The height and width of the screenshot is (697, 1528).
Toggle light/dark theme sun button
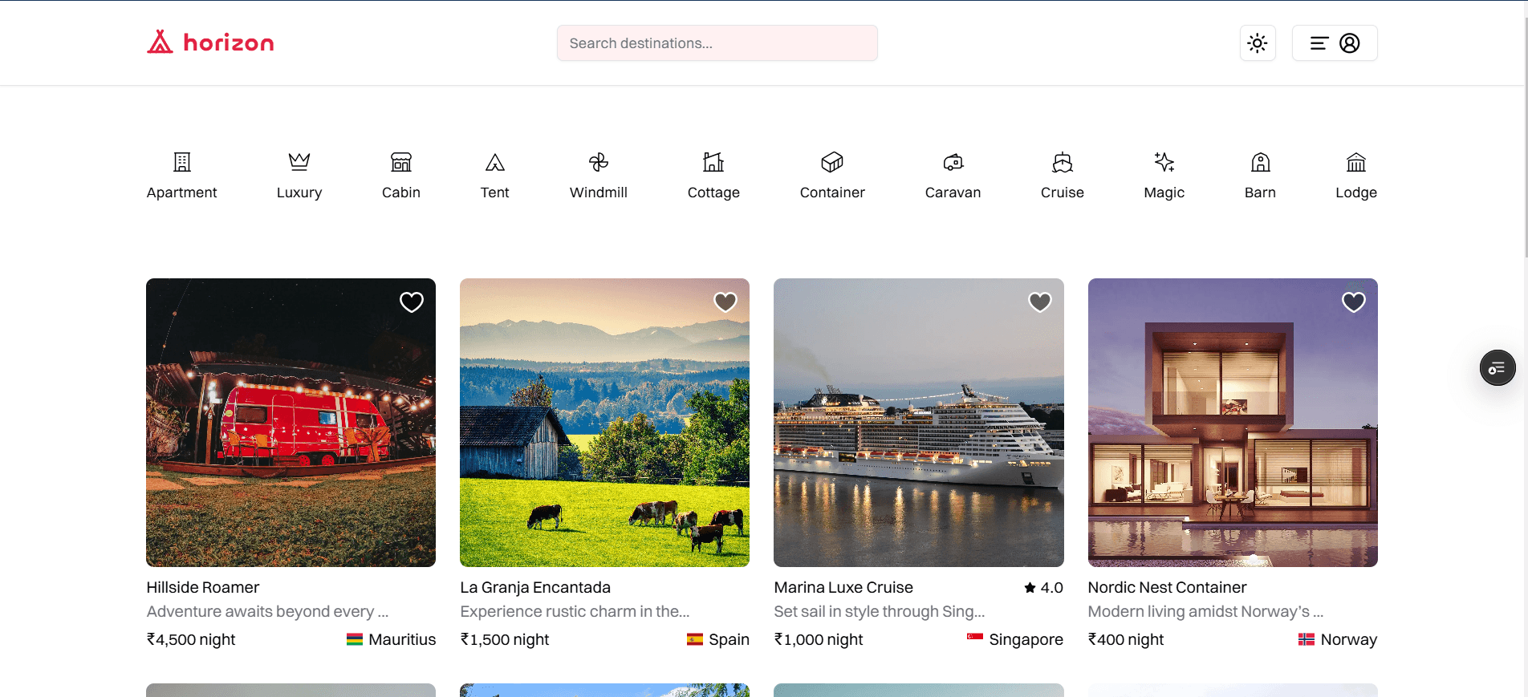(x=1258, y=43)
